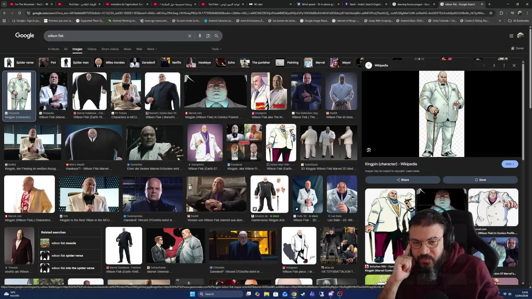Open the TV Tropes Characters in MCU thumbnail

[x=126, y=91]
